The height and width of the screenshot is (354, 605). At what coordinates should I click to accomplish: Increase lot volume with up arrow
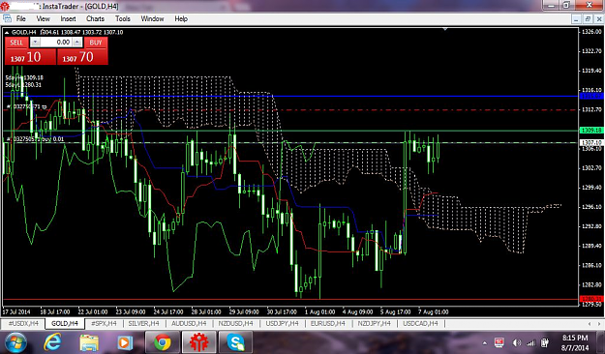pyautogui.click(x=77, y=43)
